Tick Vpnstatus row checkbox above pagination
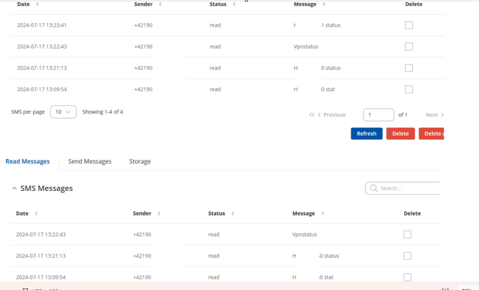 [x=409, y=47]
